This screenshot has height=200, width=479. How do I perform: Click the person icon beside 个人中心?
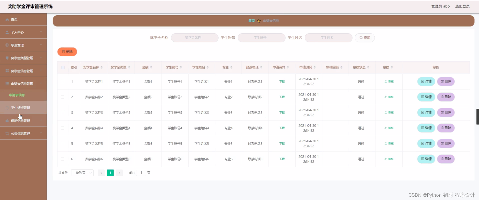click(7, 33)
